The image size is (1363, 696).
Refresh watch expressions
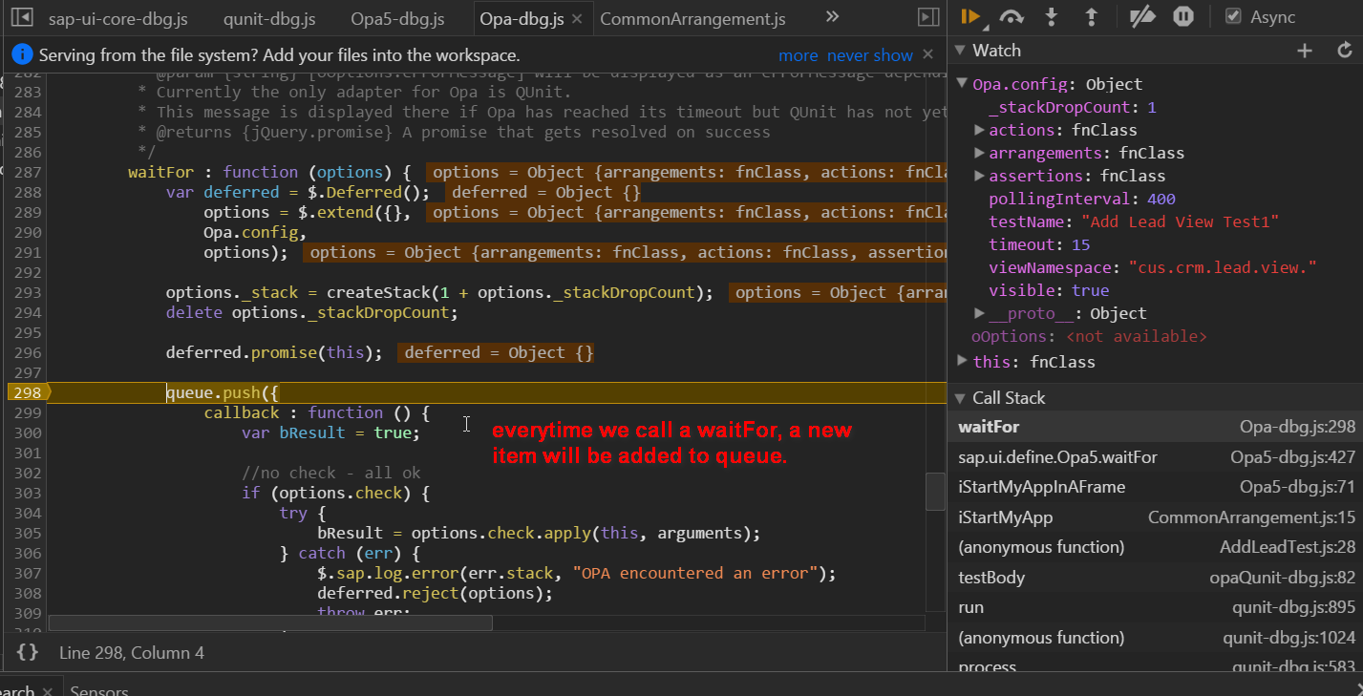[x=1345, y=51]
